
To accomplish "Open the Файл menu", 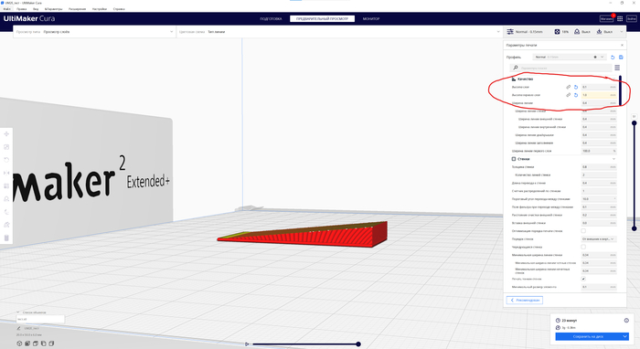I will click(x=7, y=8).
